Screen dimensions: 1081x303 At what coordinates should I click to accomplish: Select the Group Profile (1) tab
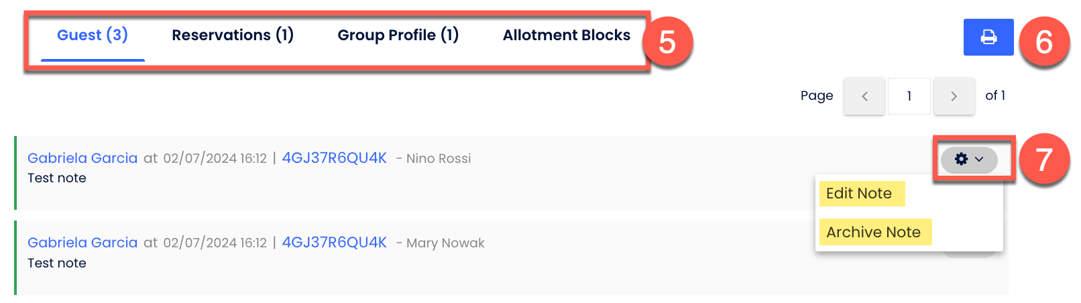398,36
